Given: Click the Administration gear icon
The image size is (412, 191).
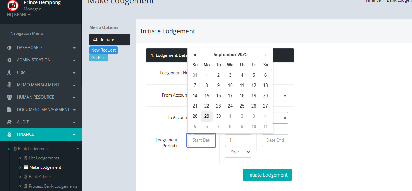Looking at the screenshot, I should point(9,60).
